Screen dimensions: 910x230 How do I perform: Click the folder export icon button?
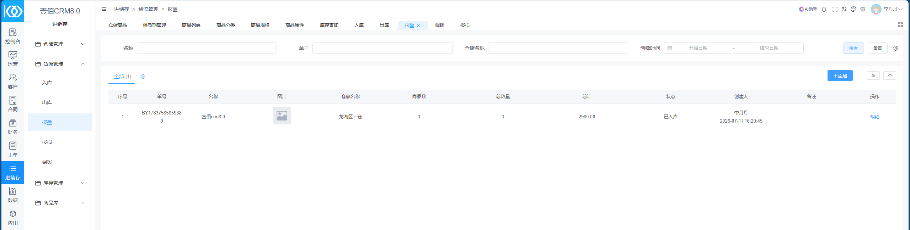[890, 75]
